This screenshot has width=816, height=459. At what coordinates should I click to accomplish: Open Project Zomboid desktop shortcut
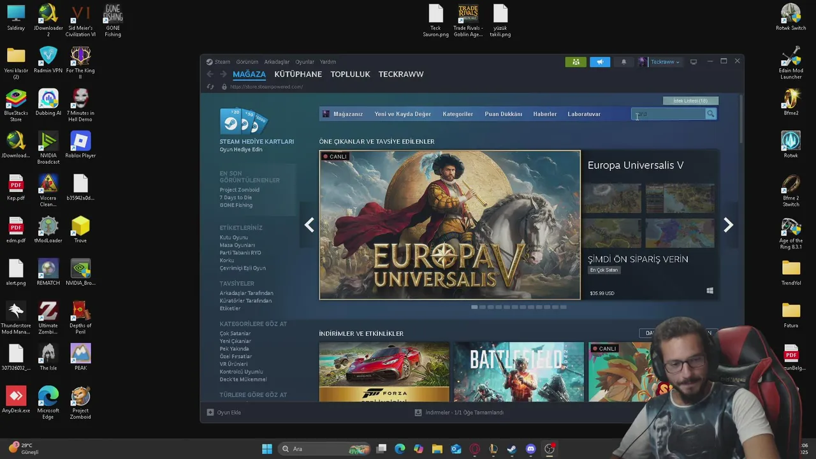point(80,403)
